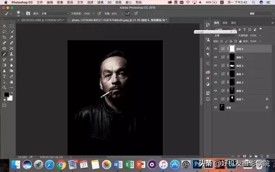Open the layer blend mode dropdown
275x172 pixels.
(x=225, y=35)
